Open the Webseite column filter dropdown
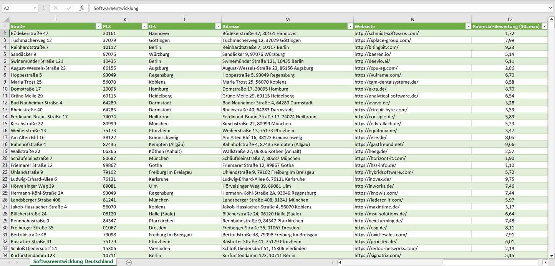Image resolution: width=555 pixels, height=266 pixels. coord(468,26)
